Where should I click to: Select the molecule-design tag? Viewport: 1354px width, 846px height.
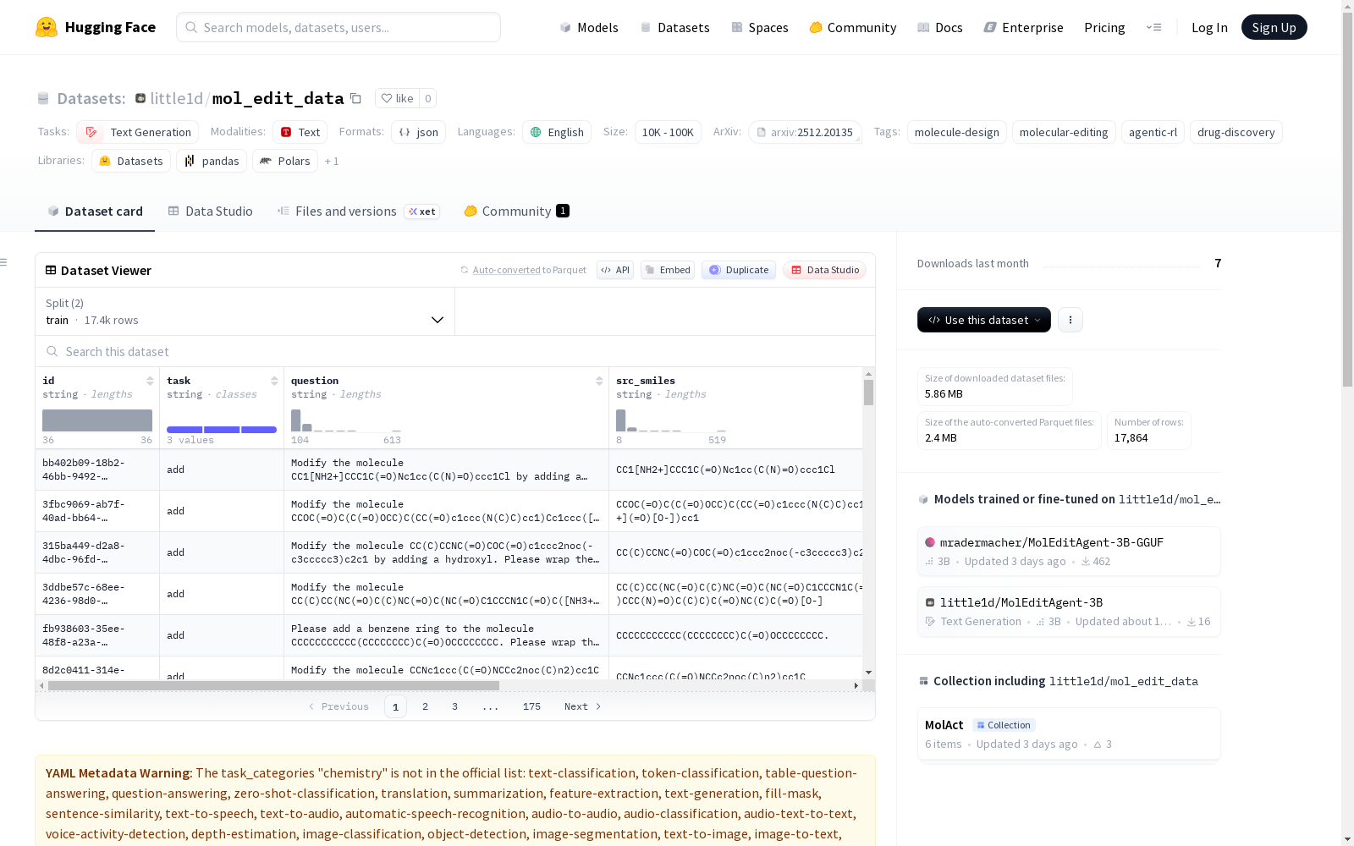point(957,132)
